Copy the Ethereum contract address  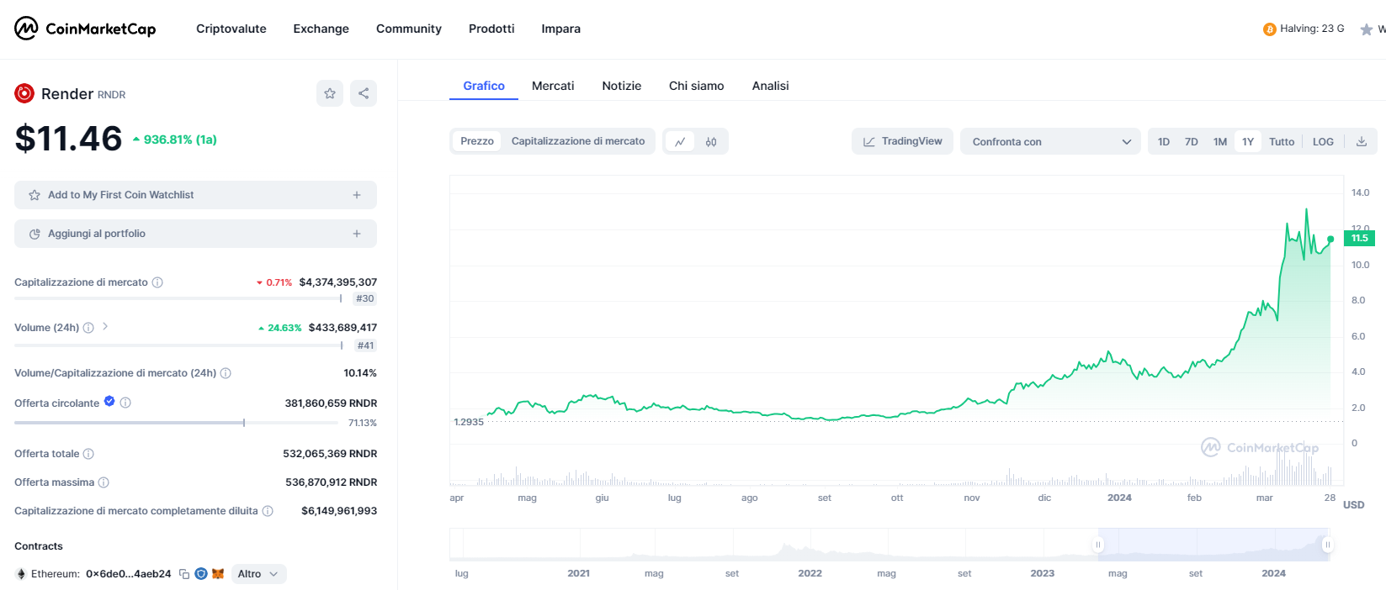[184, 574]
